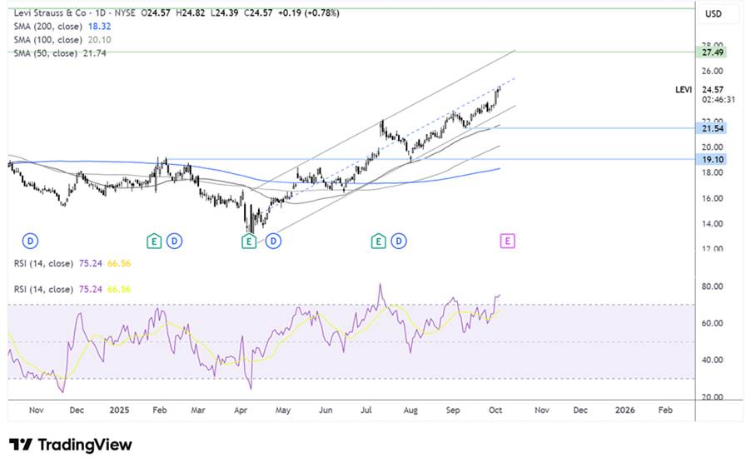
Task: Click the November dividend D marker
Action: (30, 241)
